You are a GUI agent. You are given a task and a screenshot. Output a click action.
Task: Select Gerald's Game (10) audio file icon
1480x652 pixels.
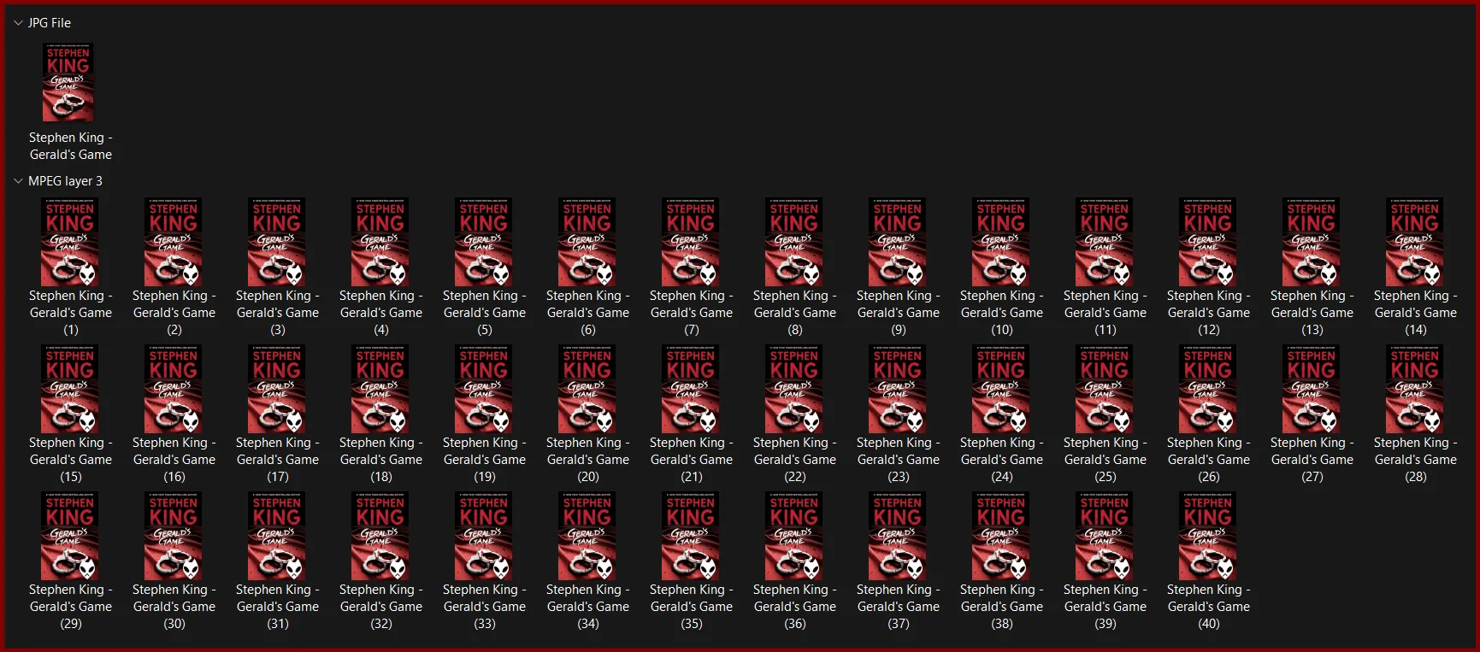(x=1001, y=242)
